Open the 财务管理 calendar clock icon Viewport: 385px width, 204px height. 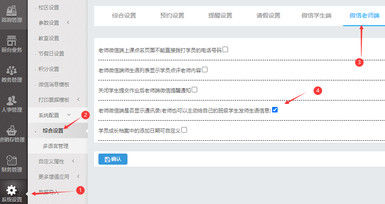click(x=12, y=160)
